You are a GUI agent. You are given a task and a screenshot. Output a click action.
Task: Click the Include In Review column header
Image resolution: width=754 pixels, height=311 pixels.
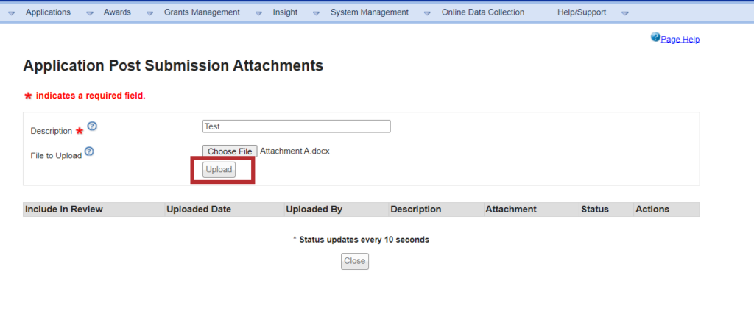click(64, 210)
